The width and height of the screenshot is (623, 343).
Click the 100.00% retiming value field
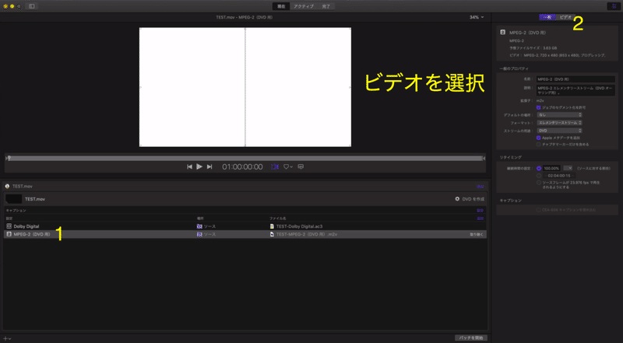[552, 168]
